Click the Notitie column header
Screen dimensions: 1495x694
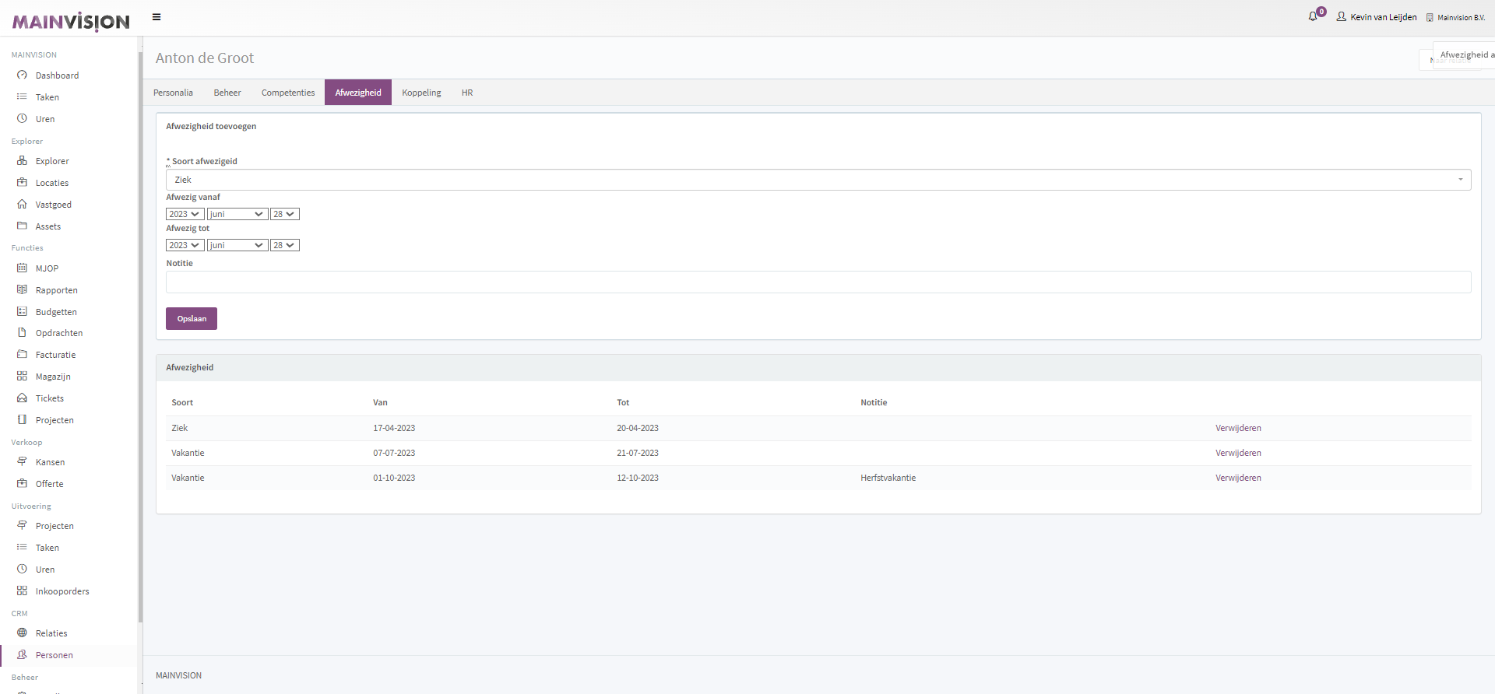tap(874, 402)
